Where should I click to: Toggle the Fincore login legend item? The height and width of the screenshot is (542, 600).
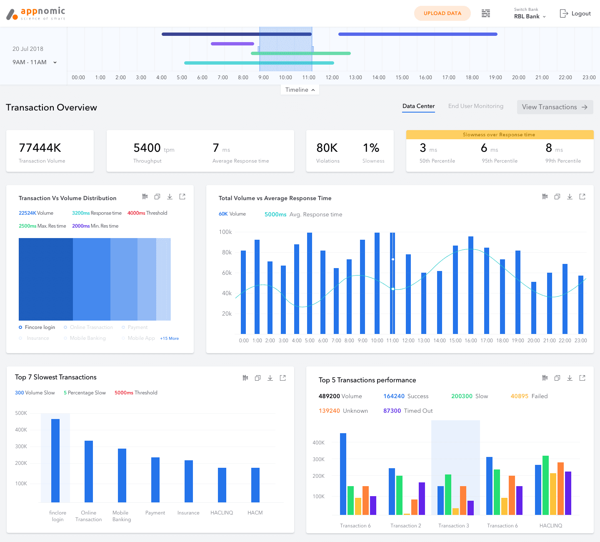pos(37,327)
